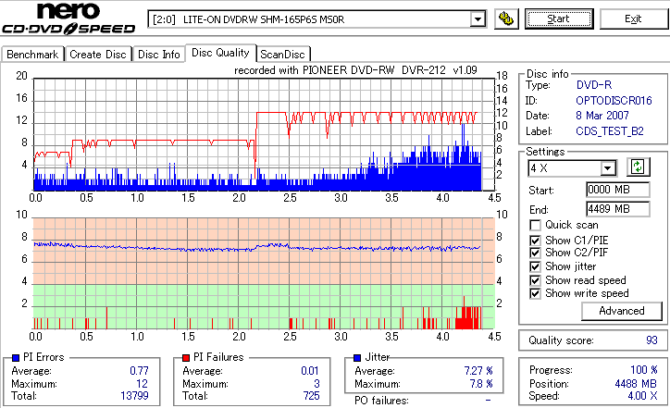Click the Start button

tap(559, 19)
